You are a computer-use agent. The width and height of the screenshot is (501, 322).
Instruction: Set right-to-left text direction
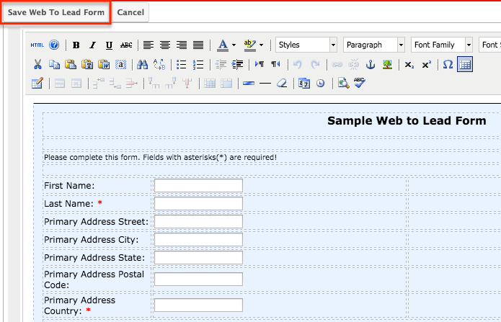click(275, 65)
